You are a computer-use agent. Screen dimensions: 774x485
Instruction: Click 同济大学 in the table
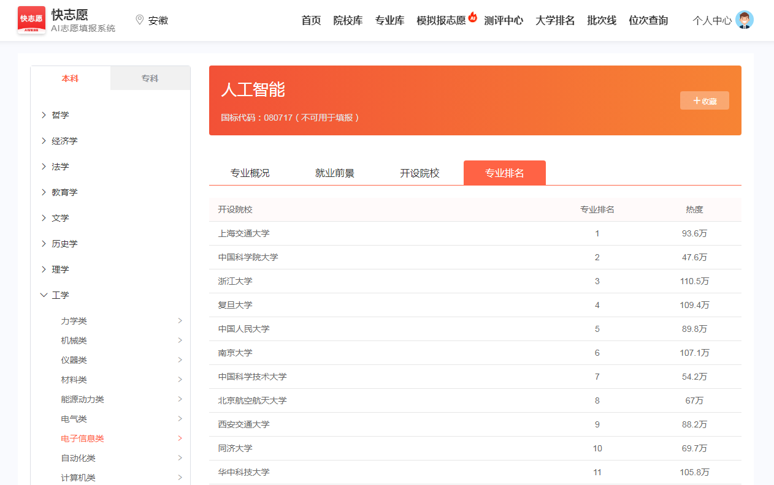[x=235, y=448]
